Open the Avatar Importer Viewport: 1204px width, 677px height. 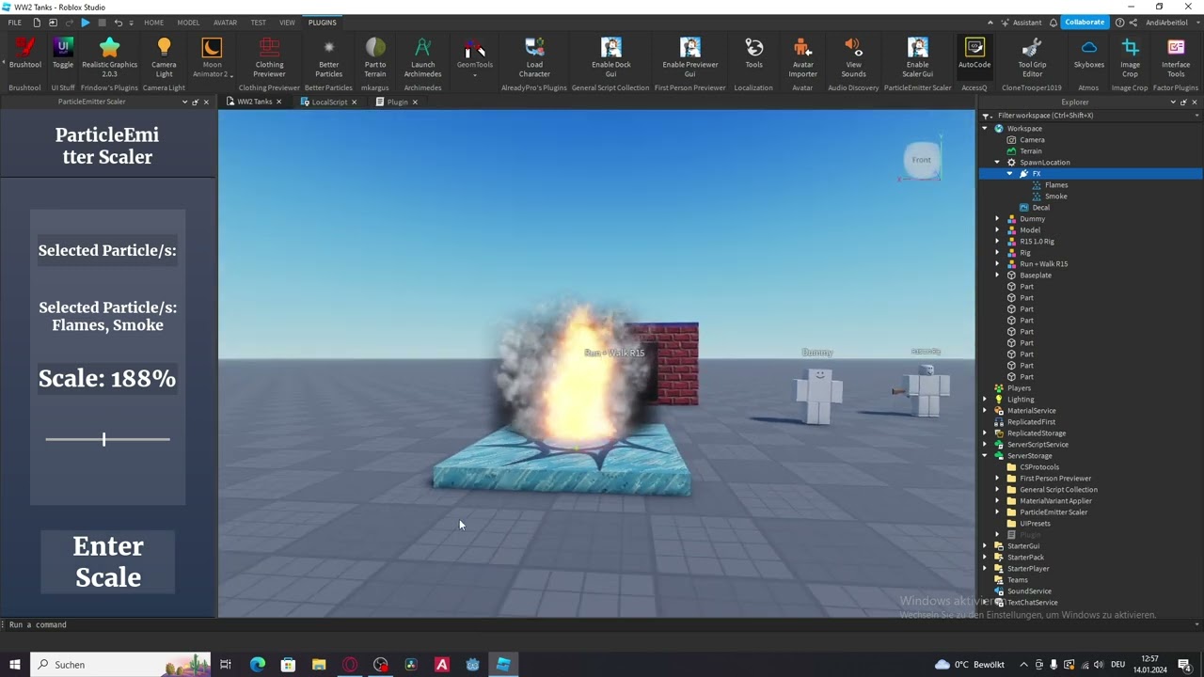[802, 57]
